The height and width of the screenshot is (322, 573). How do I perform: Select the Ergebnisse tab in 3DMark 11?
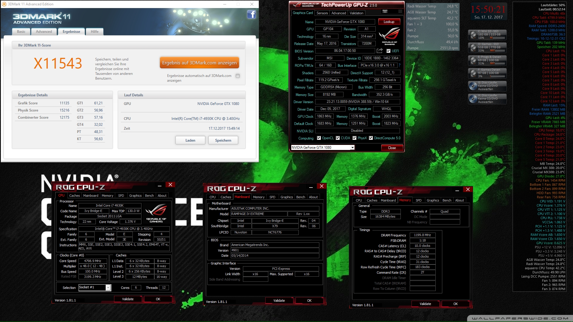click(x=71, y=32)
